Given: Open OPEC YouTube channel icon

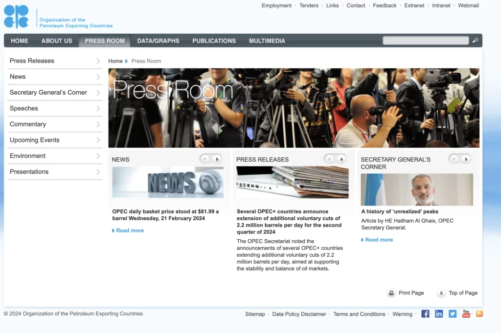Looking at the screenshot, I should coord(466,314).
